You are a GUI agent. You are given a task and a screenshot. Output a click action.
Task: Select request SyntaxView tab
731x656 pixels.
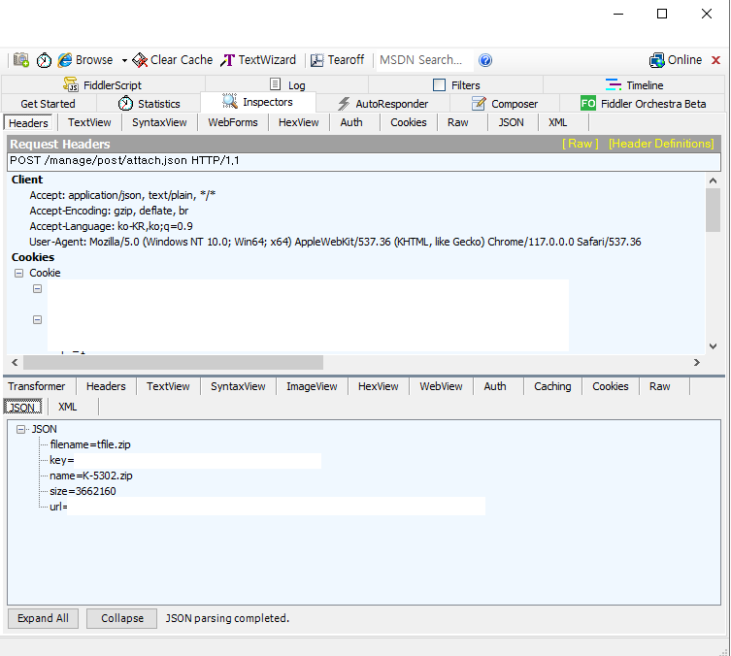159,122
